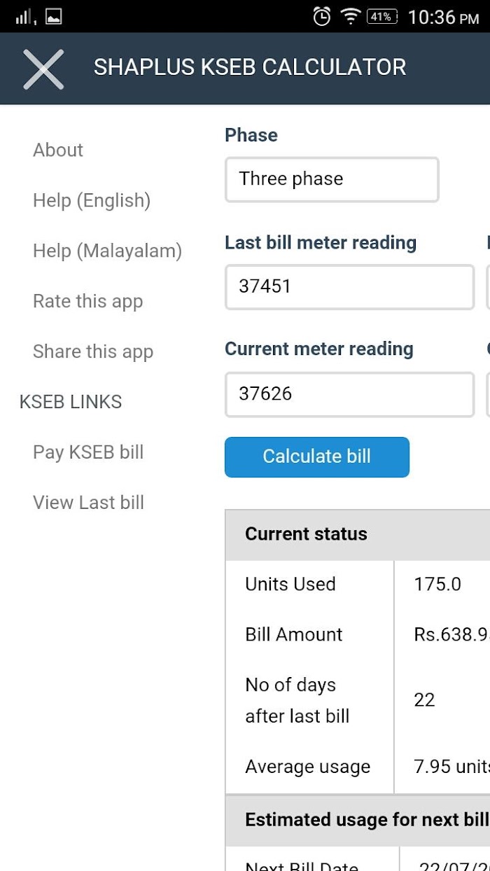Screen dimensions: 490x871
Task: Select Rate this app
Action: 87,301
